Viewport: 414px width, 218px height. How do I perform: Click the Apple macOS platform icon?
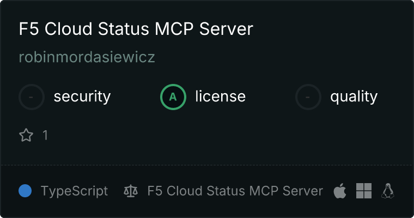(x=340, y=191)
